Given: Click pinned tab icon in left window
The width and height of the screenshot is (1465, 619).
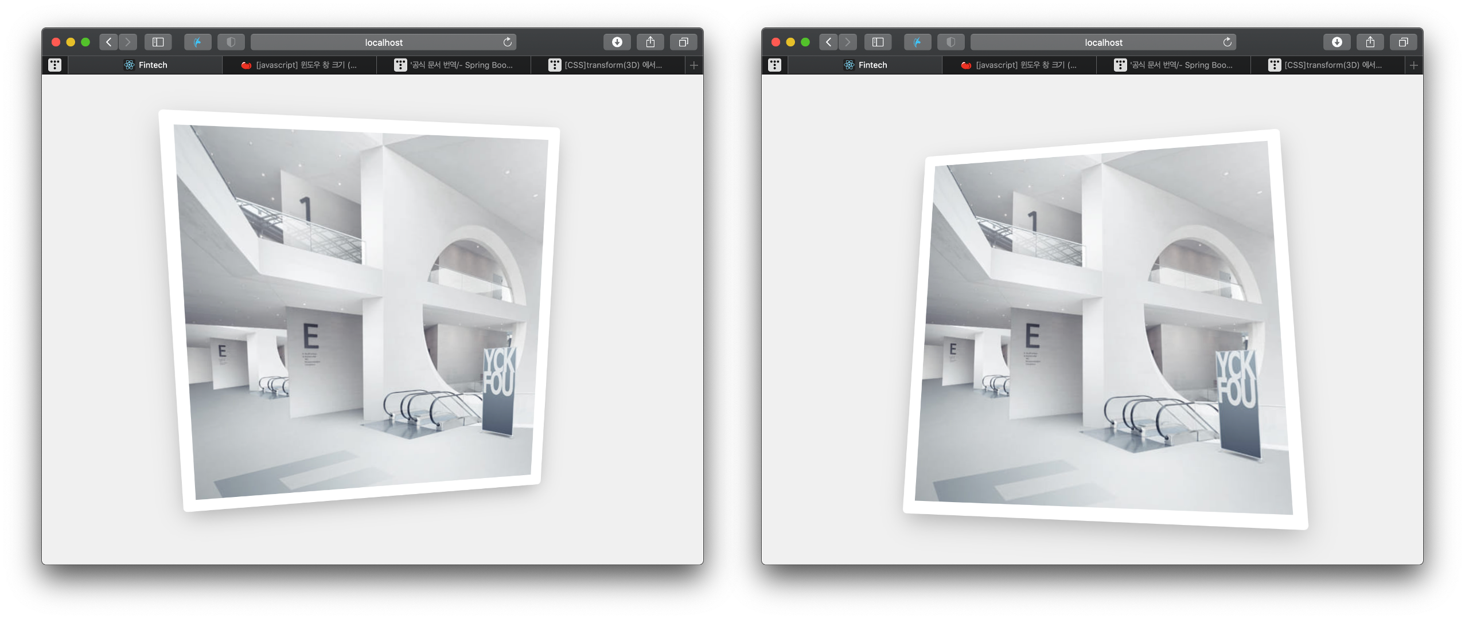Looking at the screenshot, I should 54,65.
